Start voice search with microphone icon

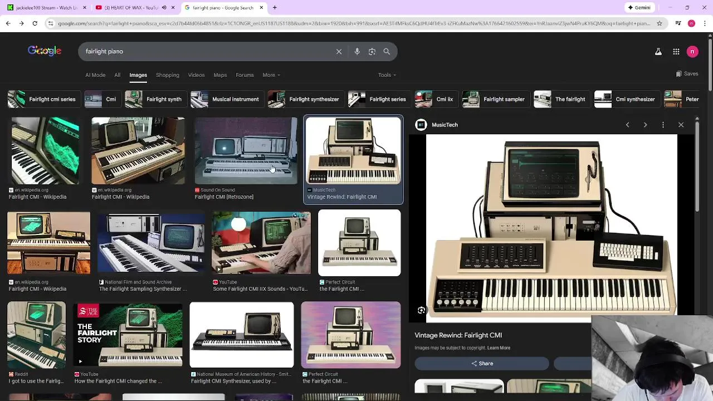[357, 51]
